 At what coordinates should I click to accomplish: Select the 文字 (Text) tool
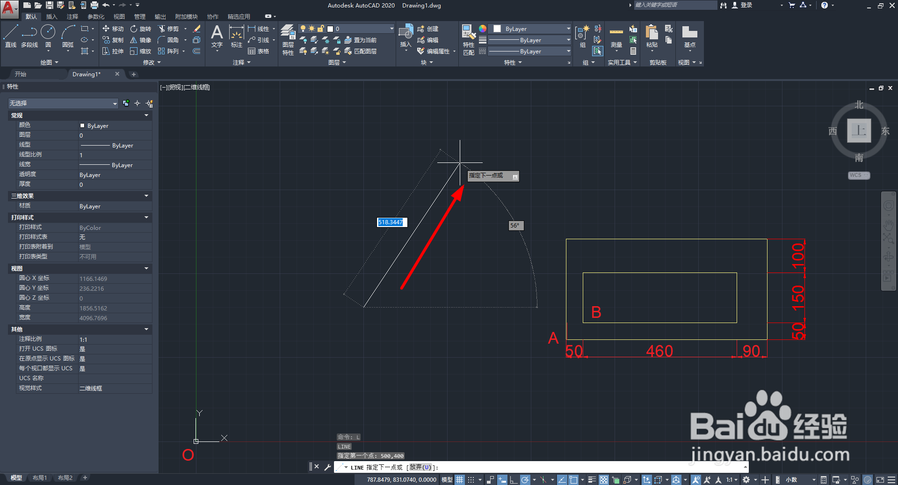[x=217, y=37]
